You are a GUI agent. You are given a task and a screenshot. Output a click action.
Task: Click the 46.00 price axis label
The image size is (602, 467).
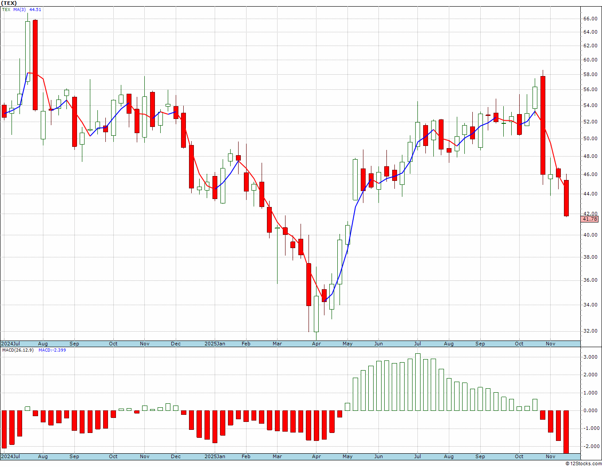point(590,175)
